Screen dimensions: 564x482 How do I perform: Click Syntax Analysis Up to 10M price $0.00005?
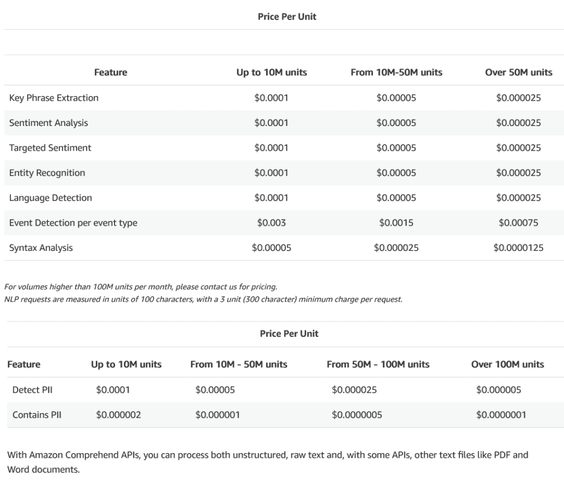click(x=272, y=248)
